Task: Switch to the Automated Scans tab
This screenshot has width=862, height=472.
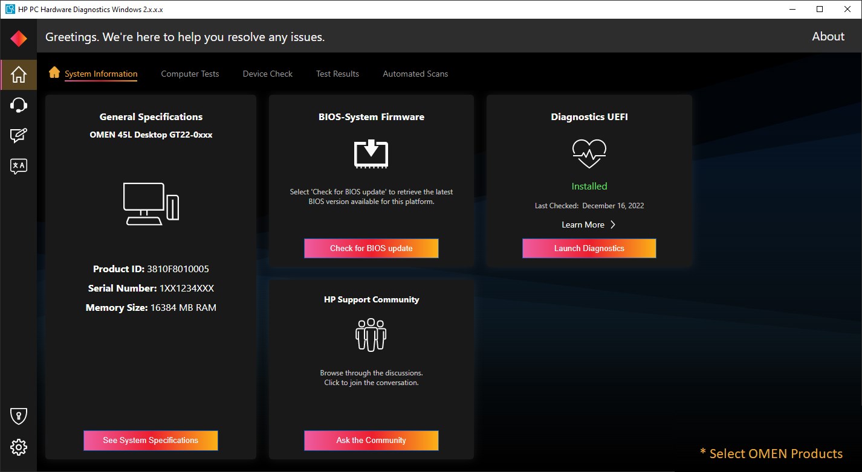Action: pyautogui.click(x=415, y=74)
